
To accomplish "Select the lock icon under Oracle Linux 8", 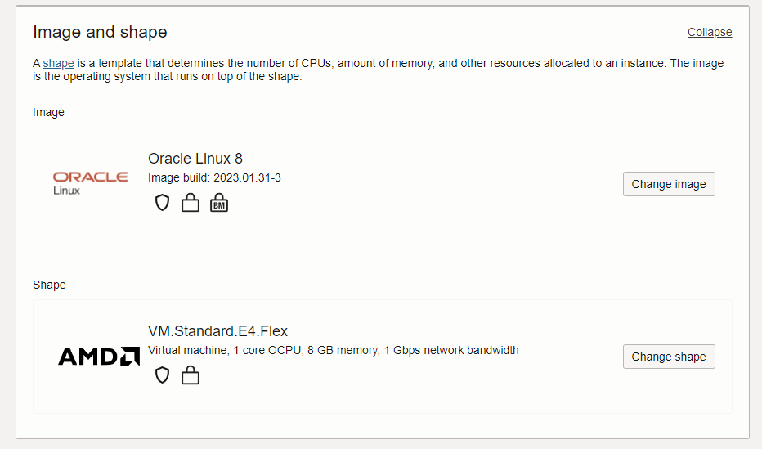I will 190,203.
